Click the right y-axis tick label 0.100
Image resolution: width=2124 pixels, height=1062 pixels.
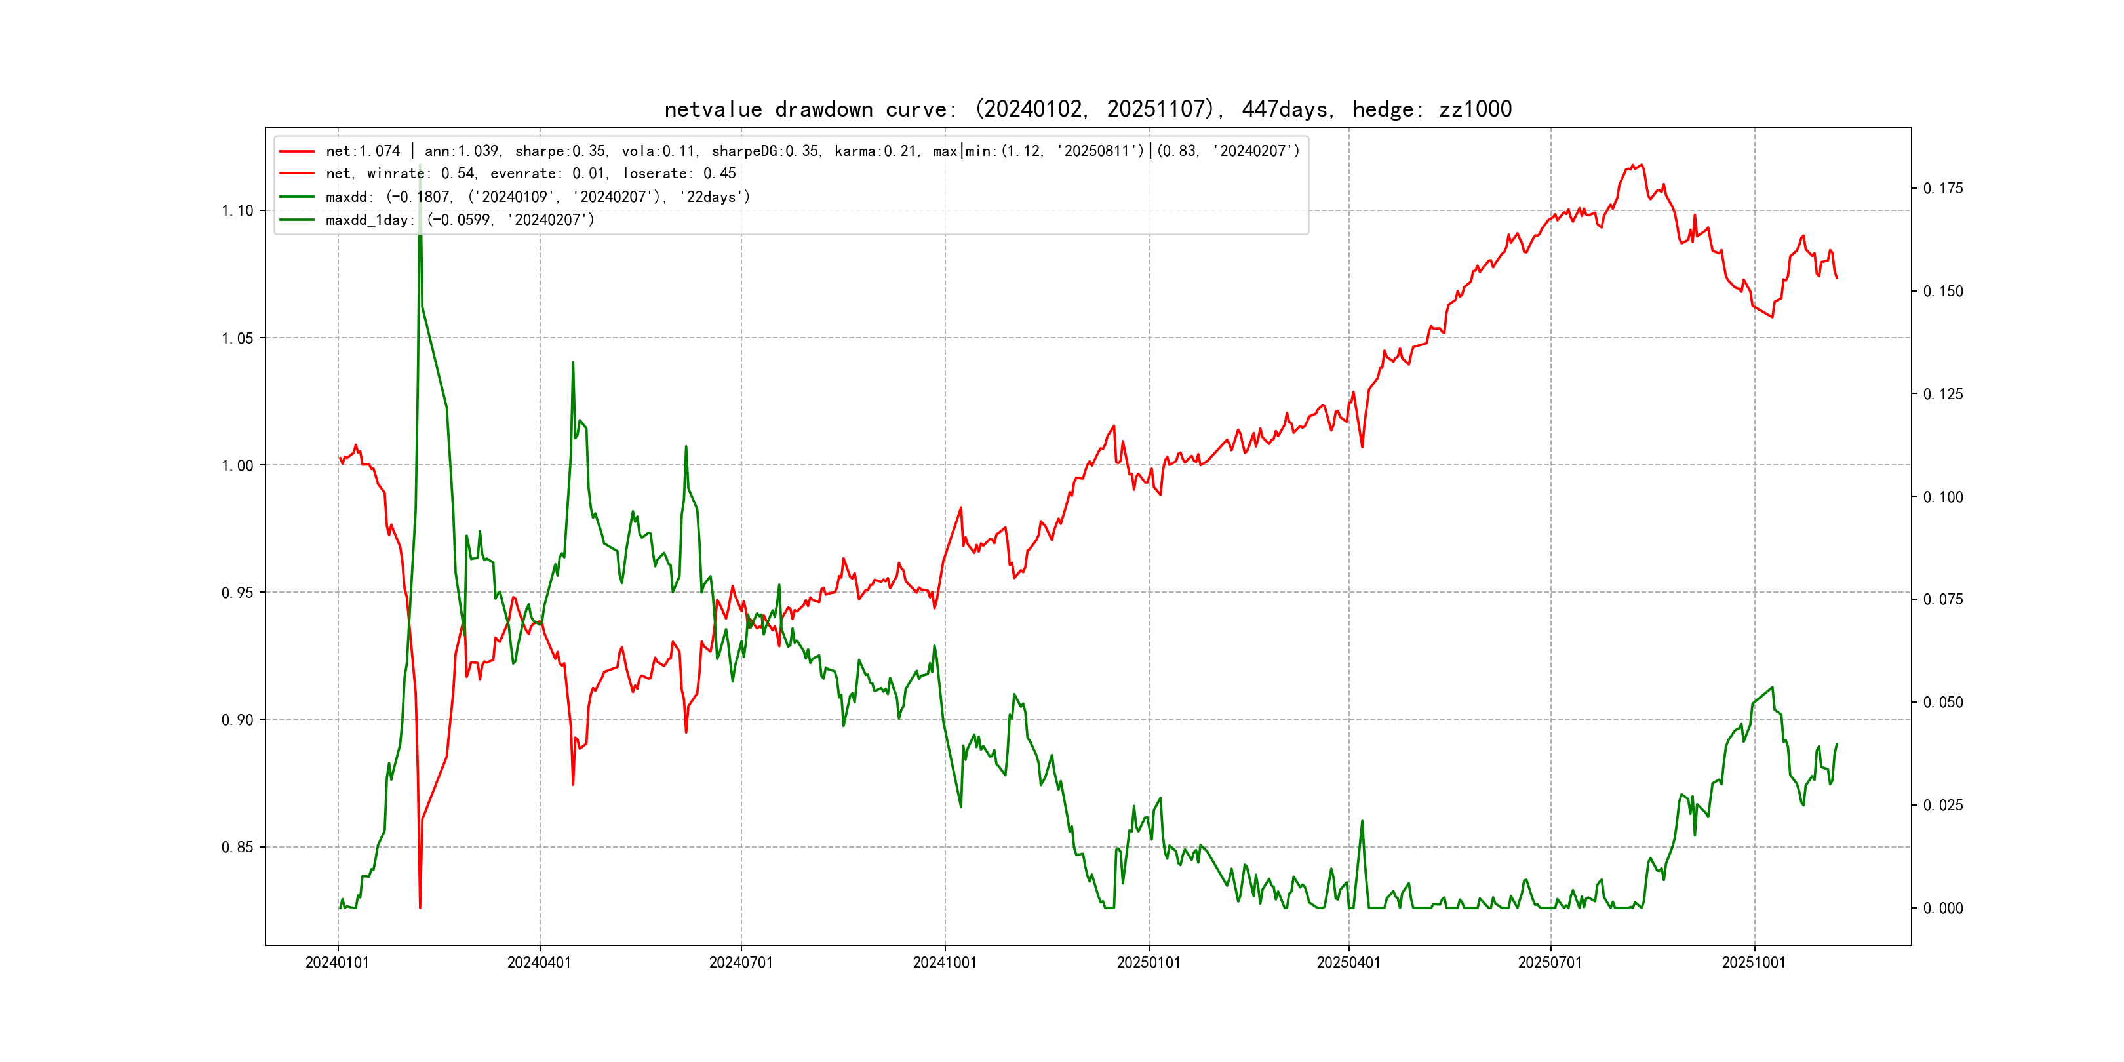coord(1944,497)
